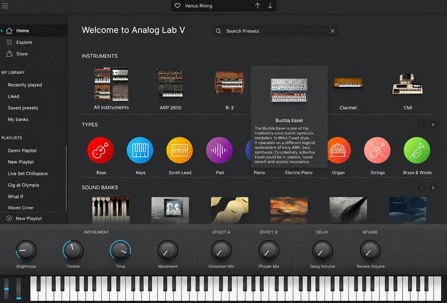
Task: Choose the Bass type icon
Action: (x=101, y=150)
